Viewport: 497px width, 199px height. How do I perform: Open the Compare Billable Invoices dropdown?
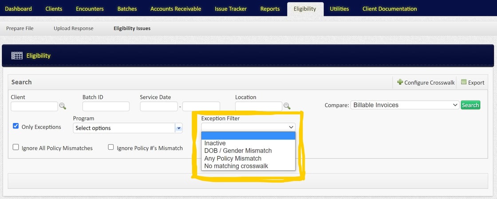tap(405, 105)
